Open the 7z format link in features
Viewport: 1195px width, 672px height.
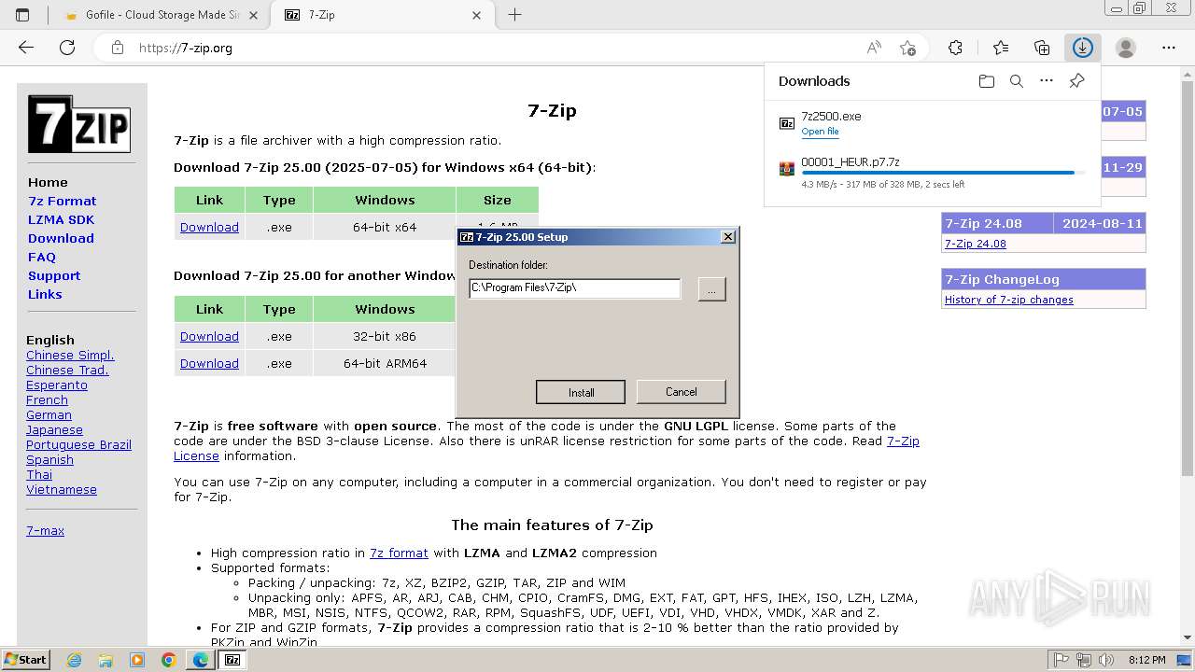399,553
